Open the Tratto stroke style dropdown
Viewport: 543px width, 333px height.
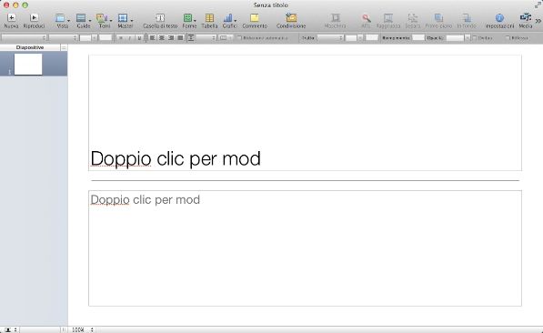point(330,38)
